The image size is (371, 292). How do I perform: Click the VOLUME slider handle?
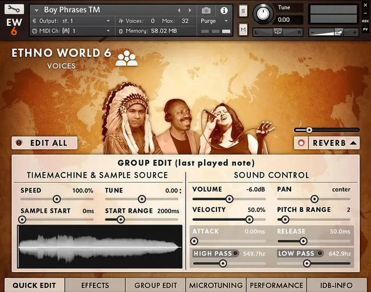point(229,199)
